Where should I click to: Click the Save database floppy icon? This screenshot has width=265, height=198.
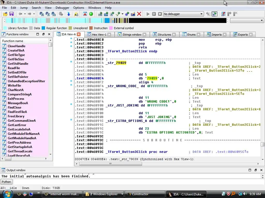(x=11, y=14)
